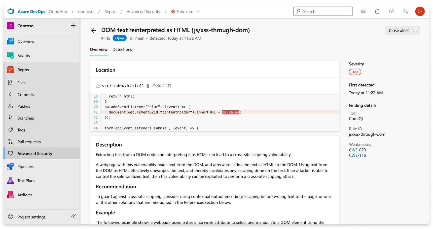
Task: Open the Commits menu item
Action: (42, 94)
